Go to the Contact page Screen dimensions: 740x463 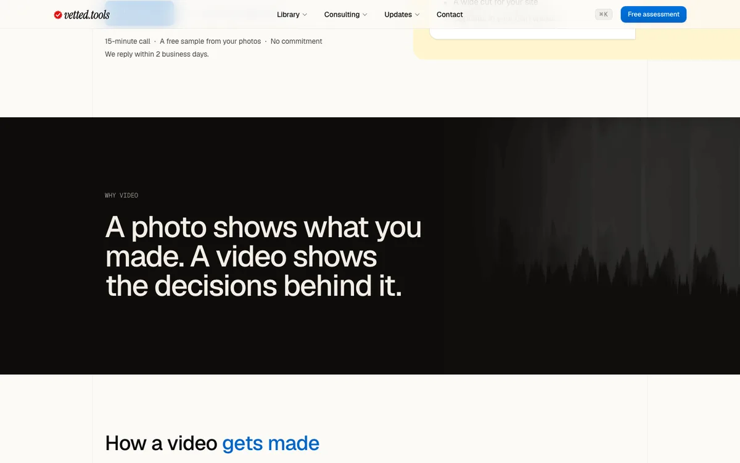[x=450, y=14]
